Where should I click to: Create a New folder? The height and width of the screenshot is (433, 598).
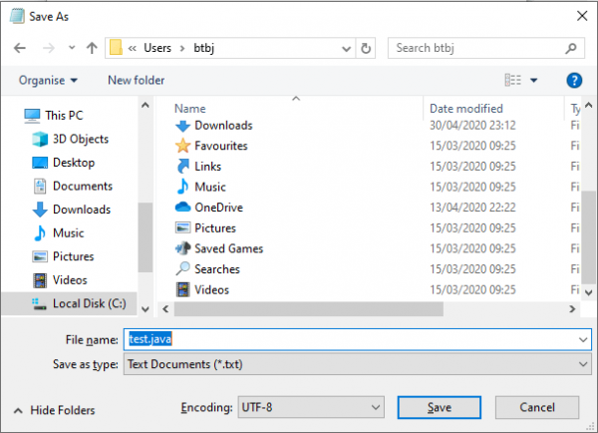[x=137, y=80]
